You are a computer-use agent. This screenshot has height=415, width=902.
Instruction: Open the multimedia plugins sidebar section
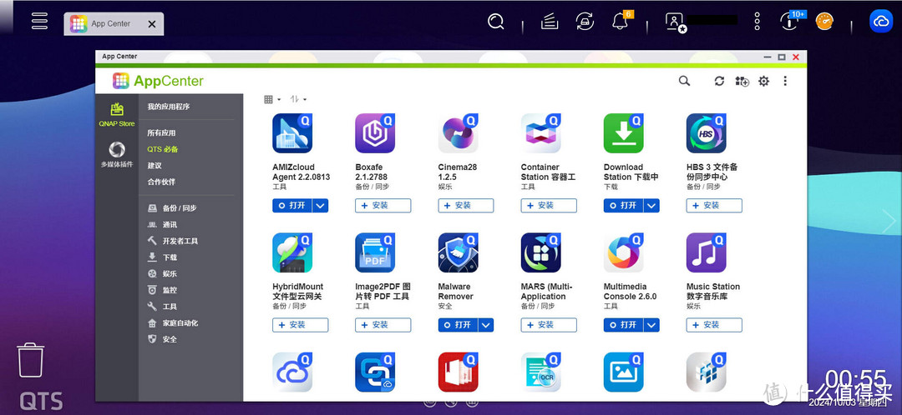point(116,154)
